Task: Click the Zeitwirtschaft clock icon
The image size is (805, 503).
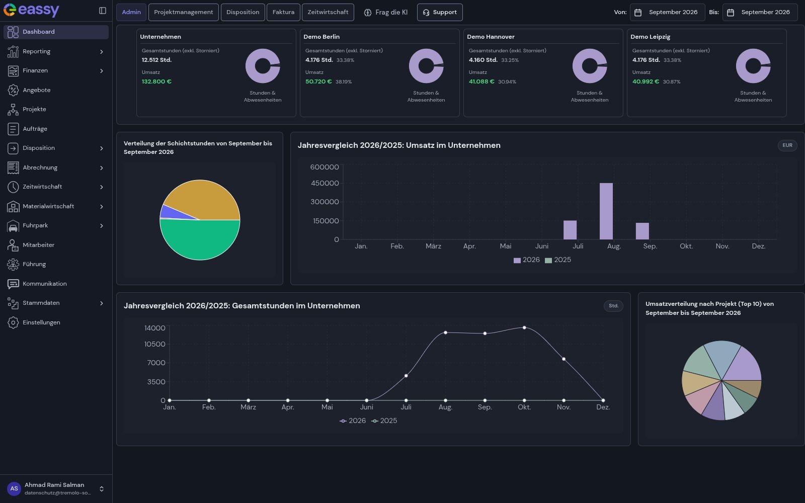Action: click(13, 187)
